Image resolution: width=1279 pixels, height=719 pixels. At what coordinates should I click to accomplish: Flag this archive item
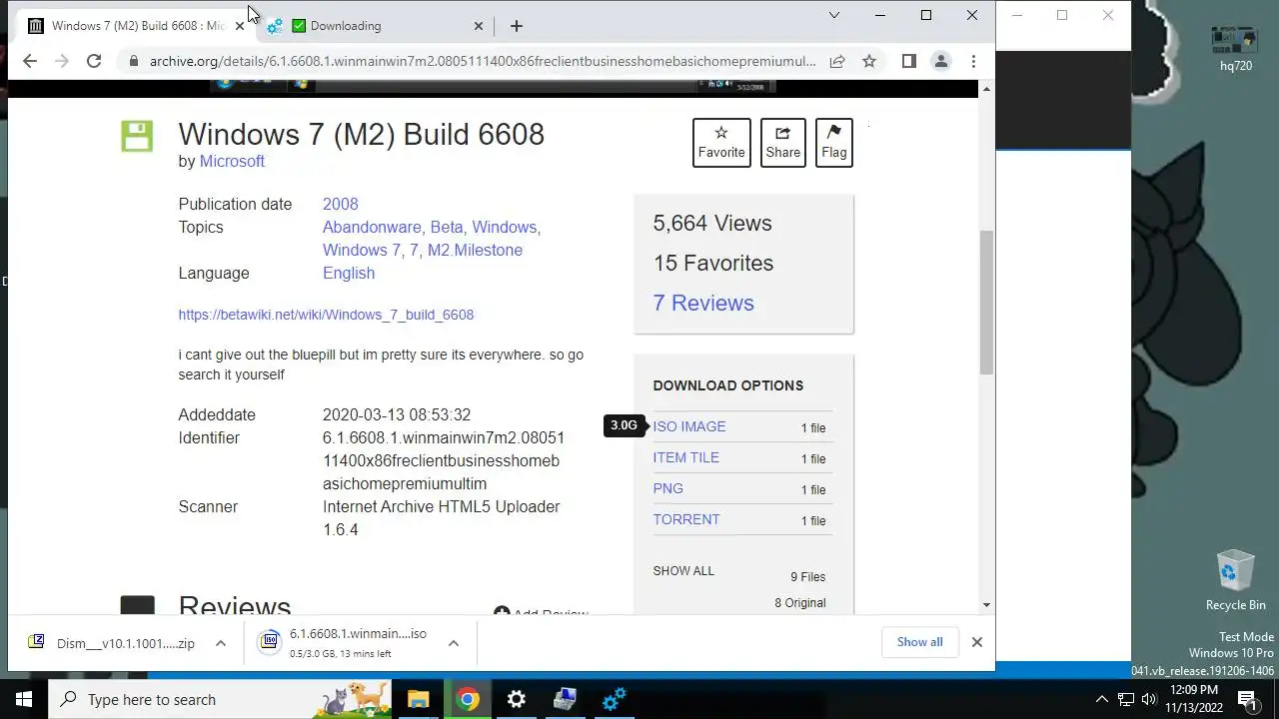tap(833, 143)
